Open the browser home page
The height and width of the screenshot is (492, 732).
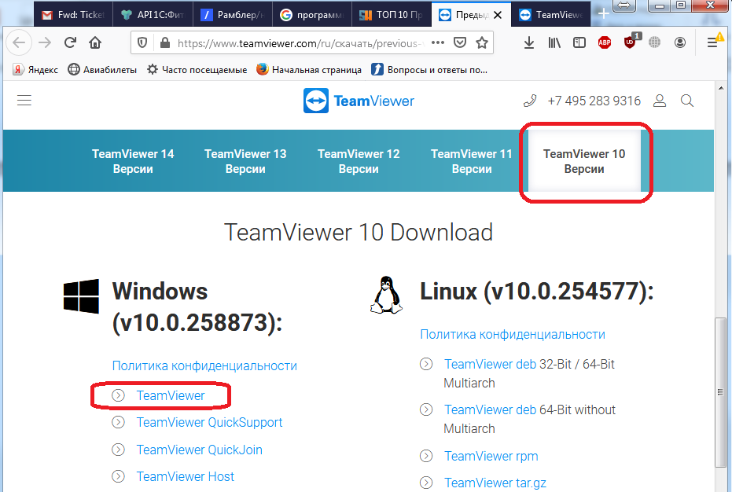point(95,43)
